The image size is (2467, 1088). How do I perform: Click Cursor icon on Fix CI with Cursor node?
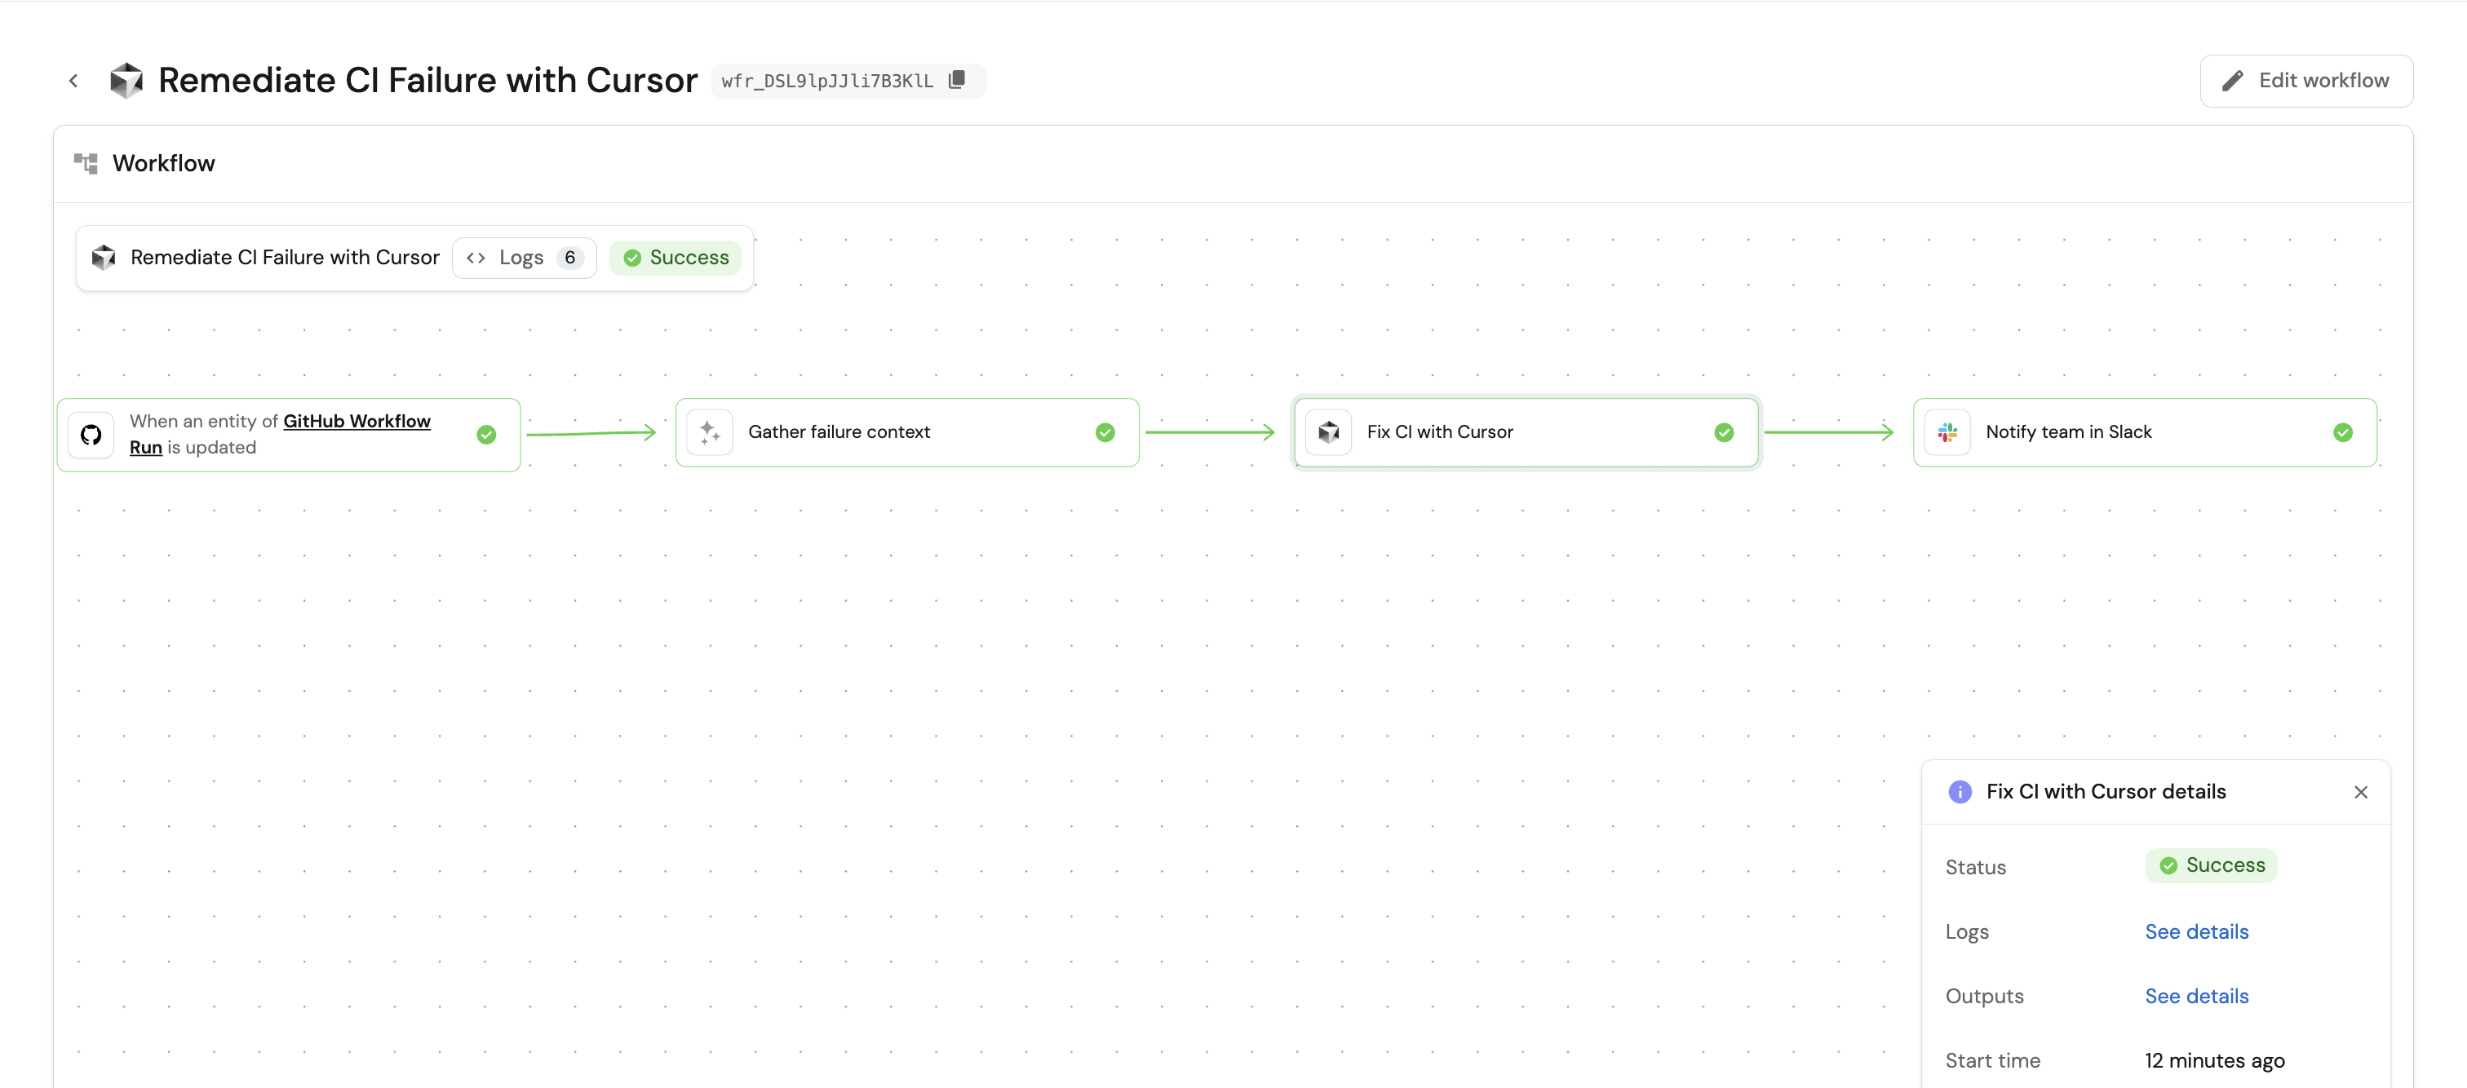coord(1328,432)
